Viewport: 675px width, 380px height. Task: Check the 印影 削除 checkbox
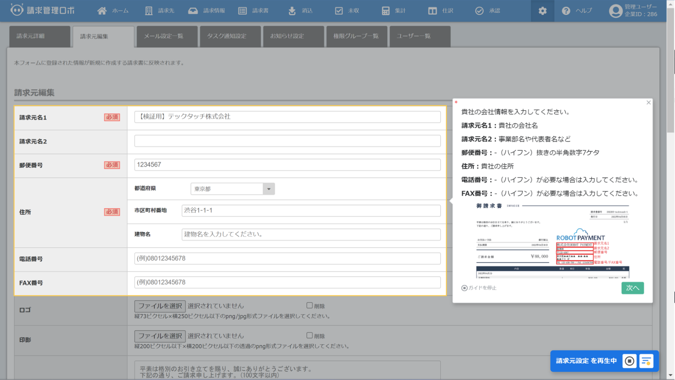tap(309, 335)
